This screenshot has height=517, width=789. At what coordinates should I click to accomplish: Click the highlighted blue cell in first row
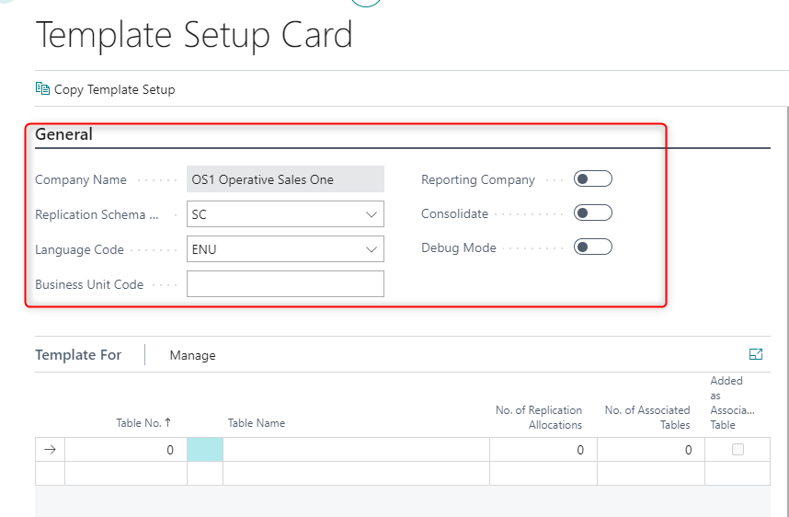point(205,450)
